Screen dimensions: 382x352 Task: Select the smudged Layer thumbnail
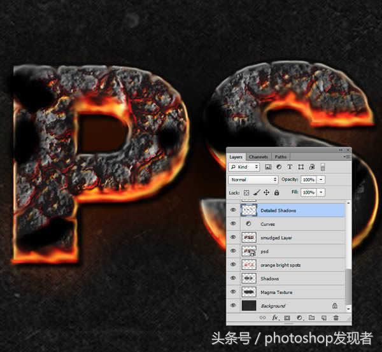pyautogui.click(x=249, y=237)
